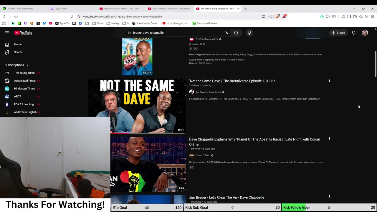Open the Brave Rewards triangle icon
The height and width of the screenshot is (212, 377).
click(284, 16)
